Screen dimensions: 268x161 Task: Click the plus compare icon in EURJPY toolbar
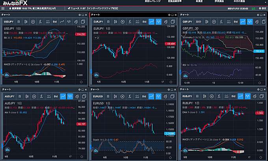coord(123,22)
